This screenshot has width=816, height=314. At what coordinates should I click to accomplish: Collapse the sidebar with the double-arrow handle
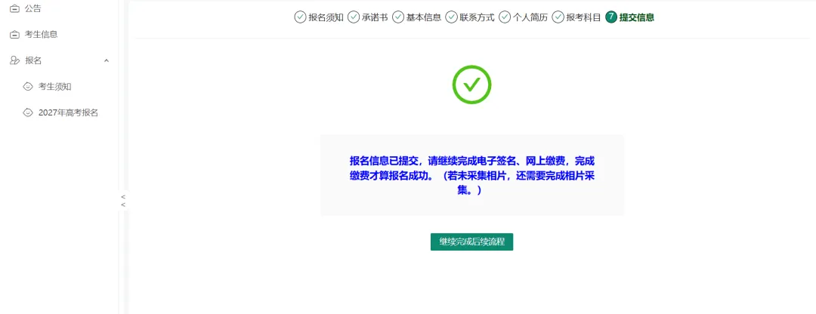click(123, 201)
